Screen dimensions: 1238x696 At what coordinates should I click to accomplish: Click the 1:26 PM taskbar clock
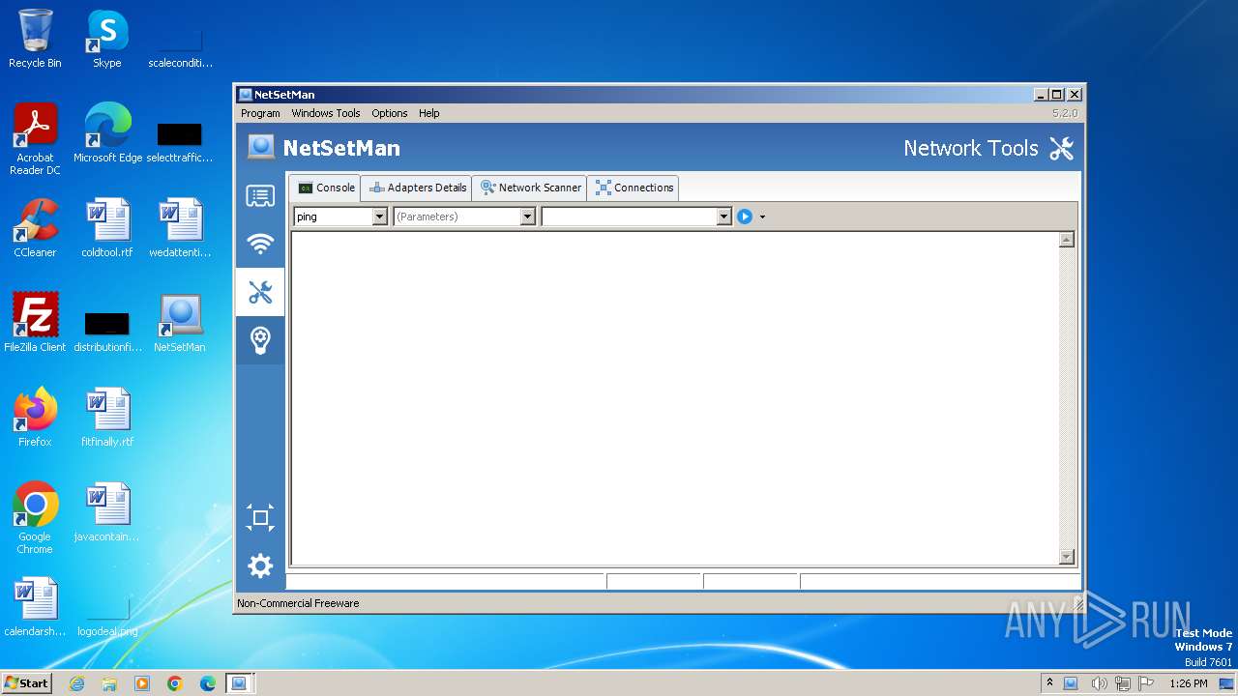[1188, 683]
